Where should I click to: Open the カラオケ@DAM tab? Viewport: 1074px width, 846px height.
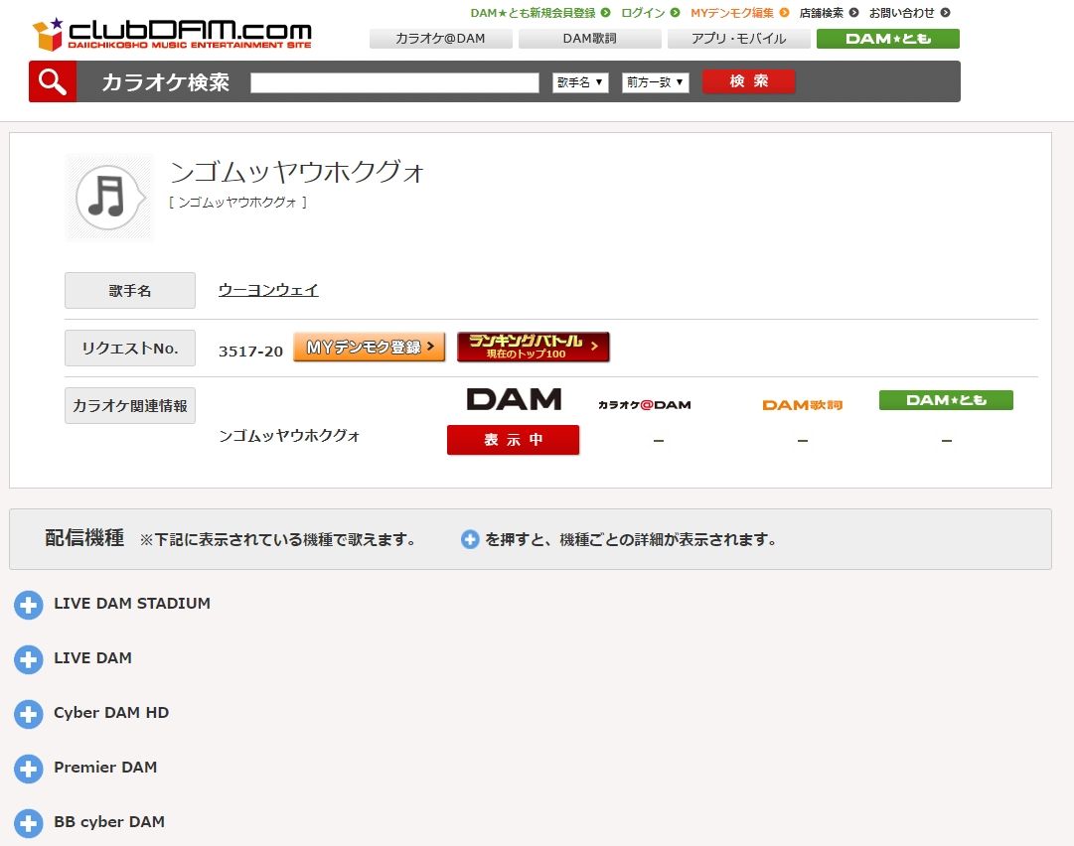pyautogui.click(x=440, y=39)
